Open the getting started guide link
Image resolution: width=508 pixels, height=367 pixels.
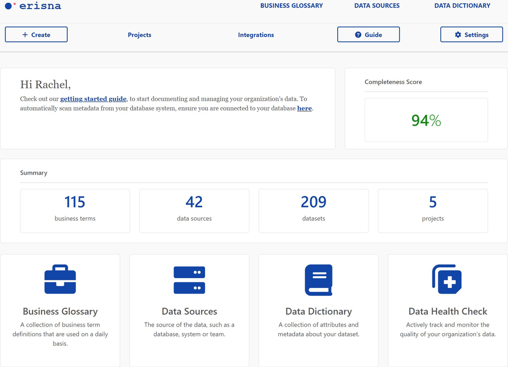click(93, 99)
